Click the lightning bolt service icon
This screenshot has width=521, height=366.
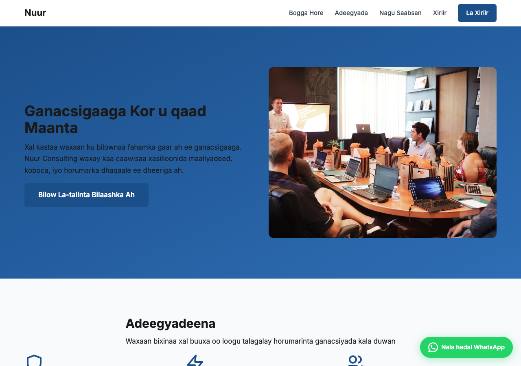(195, 360)
